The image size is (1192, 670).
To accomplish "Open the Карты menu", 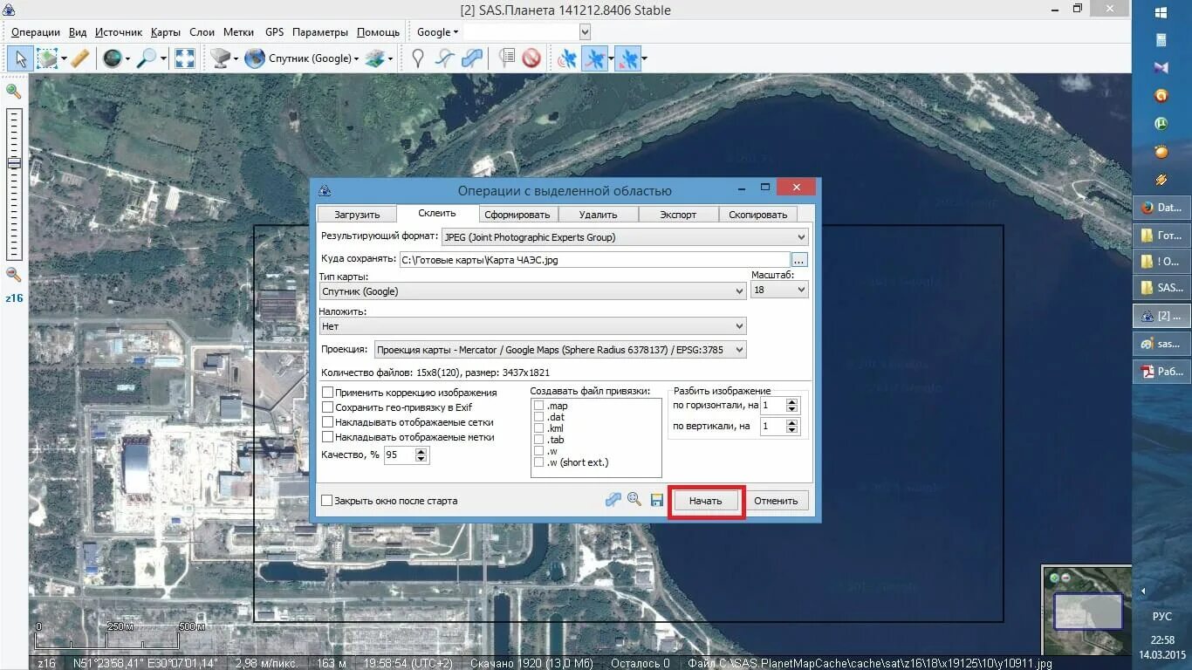I will pyautogui.click(x=165, y=32).
